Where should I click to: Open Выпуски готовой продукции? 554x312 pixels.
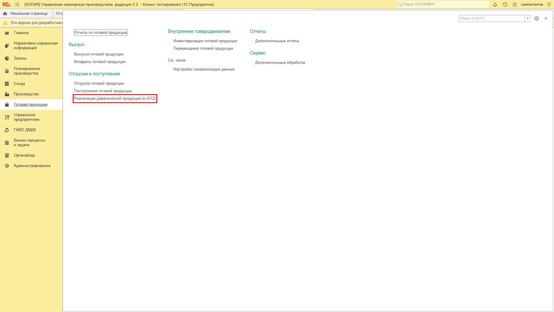pyautogui.click(x=99, y=54)
